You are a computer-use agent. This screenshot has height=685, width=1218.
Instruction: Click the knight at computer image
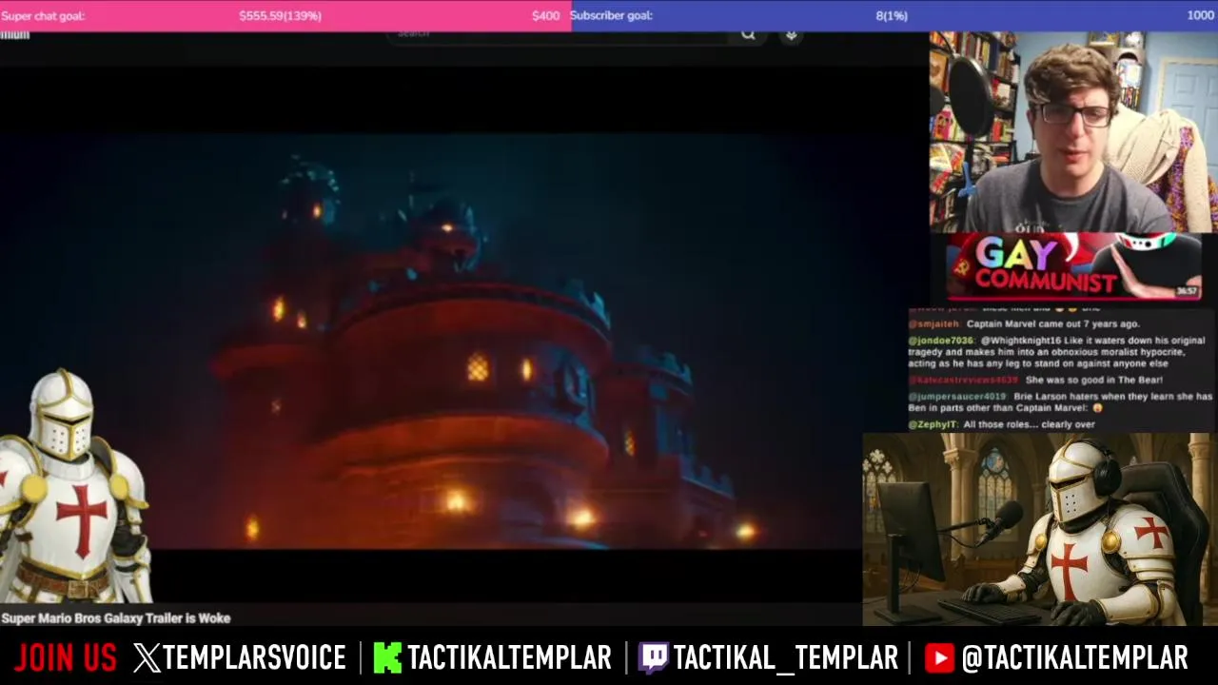tap(1040, 530)
